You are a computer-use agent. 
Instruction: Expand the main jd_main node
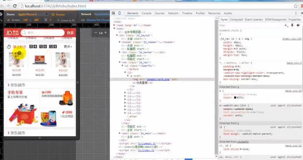click(120, 133)
